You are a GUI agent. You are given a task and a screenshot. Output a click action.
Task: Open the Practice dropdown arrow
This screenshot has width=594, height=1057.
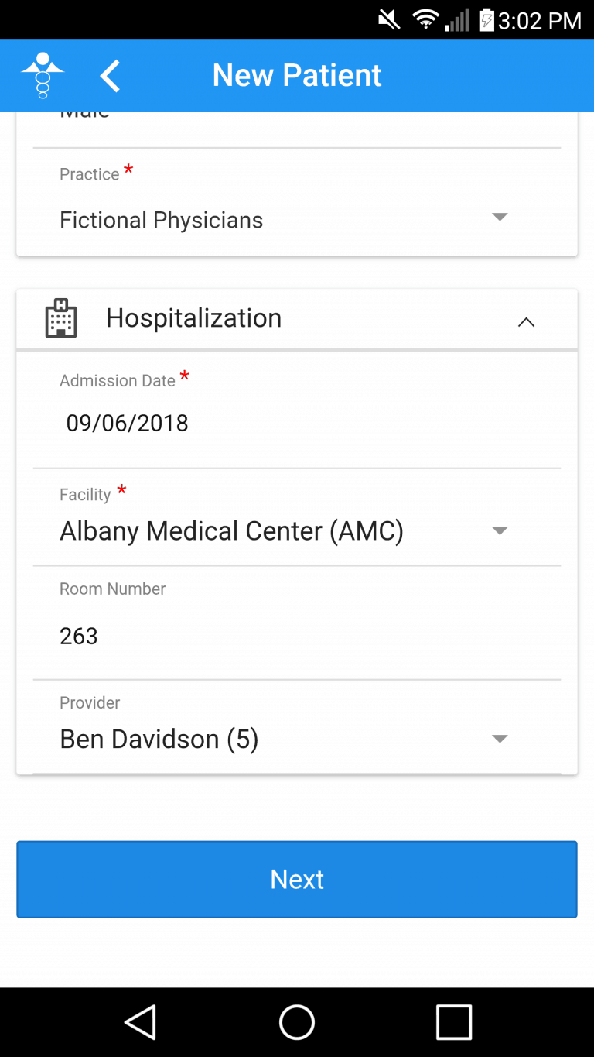pyautogui.click(x=500, y=217)
